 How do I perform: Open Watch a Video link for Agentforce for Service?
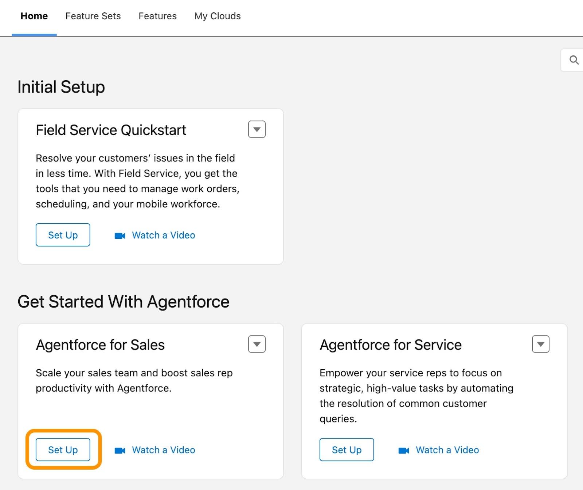tap(447, 450)
